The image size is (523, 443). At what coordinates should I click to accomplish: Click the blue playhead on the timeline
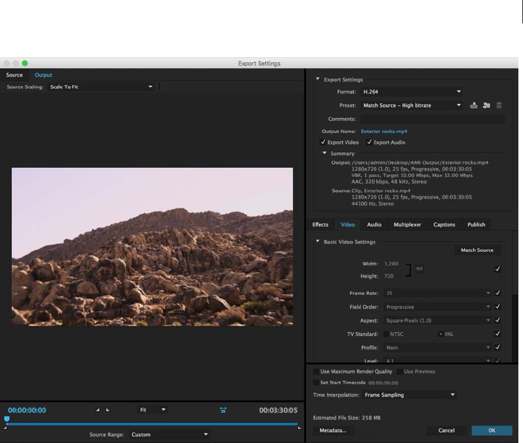6,419
